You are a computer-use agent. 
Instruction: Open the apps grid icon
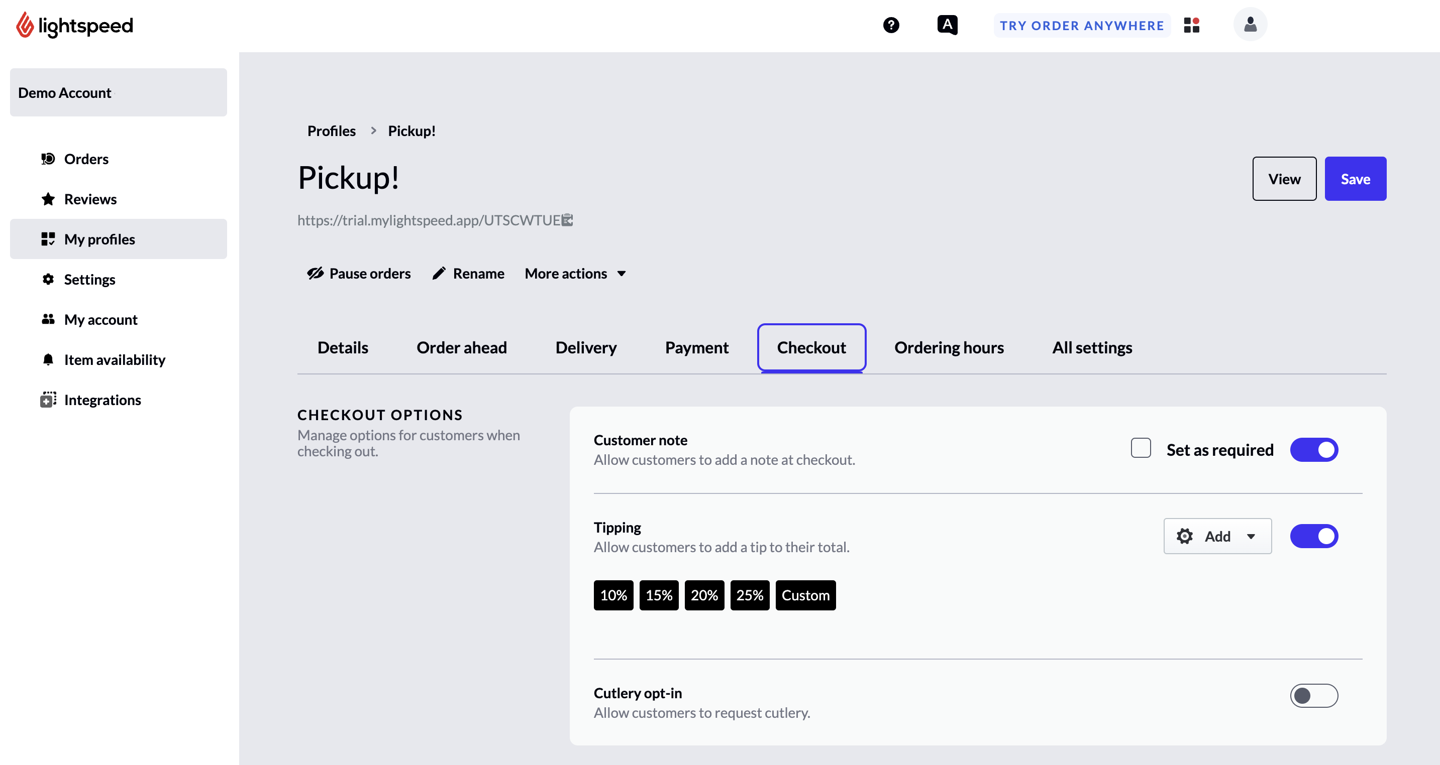[1191, 25]
